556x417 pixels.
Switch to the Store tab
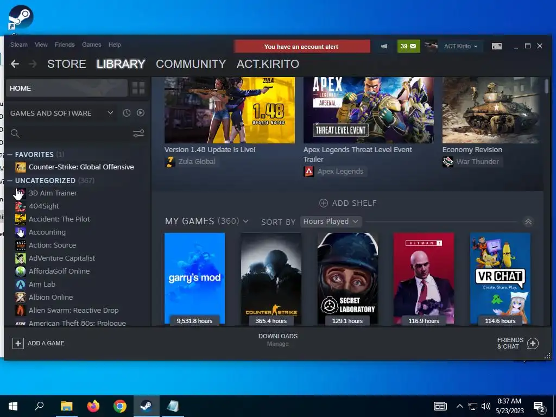67,64
